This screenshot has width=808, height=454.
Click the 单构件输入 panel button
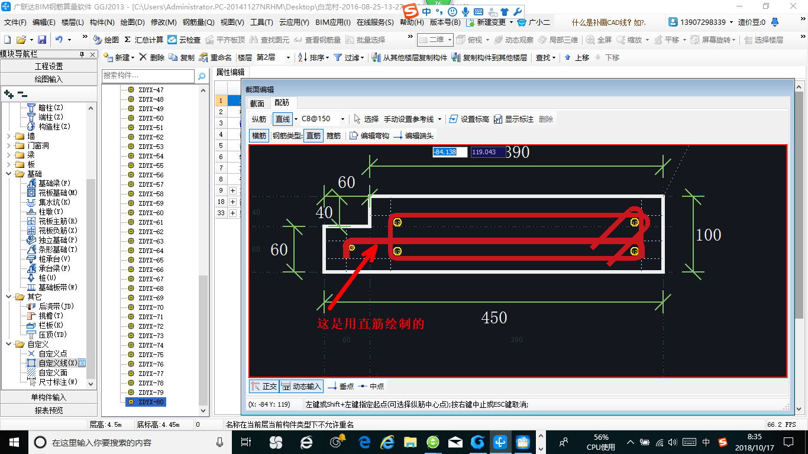tap(49, 397)
